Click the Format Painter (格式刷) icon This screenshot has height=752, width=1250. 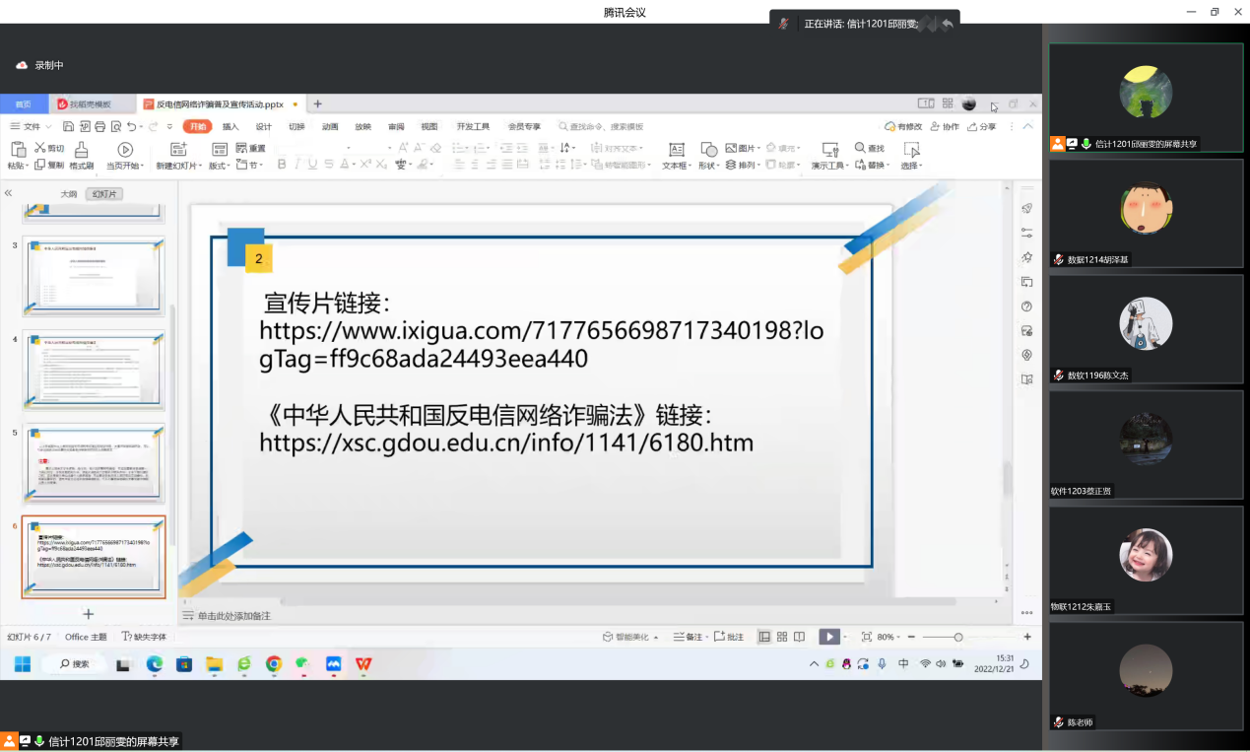tap(82, 149)
